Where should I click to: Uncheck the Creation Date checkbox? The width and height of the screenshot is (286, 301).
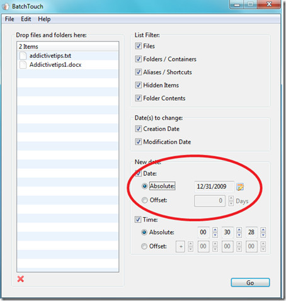click(138, 128)
